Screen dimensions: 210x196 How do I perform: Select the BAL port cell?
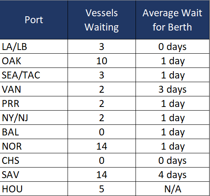tap(34, 132)
